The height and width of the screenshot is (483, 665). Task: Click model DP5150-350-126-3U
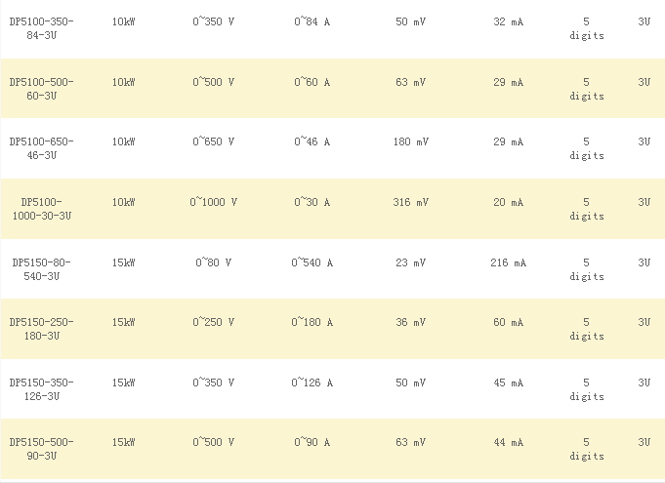(x=41, y=389)
